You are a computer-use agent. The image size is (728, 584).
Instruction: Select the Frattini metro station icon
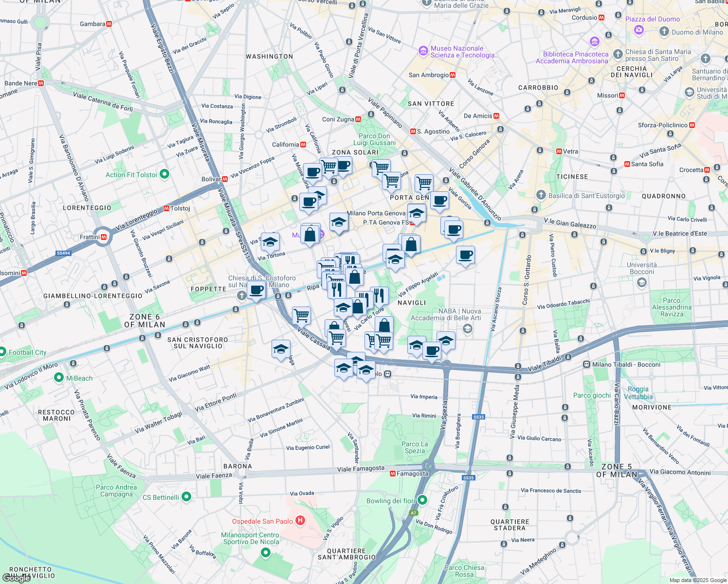pos(104,237)
